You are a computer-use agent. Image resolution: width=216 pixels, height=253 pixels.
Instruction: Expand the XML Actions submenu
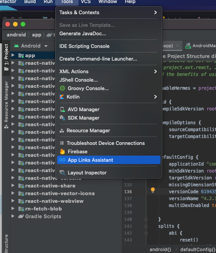(109, 71)
